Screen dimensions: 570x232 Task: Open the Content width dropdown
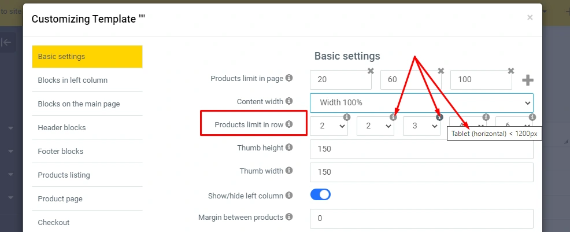pos(421,102)
